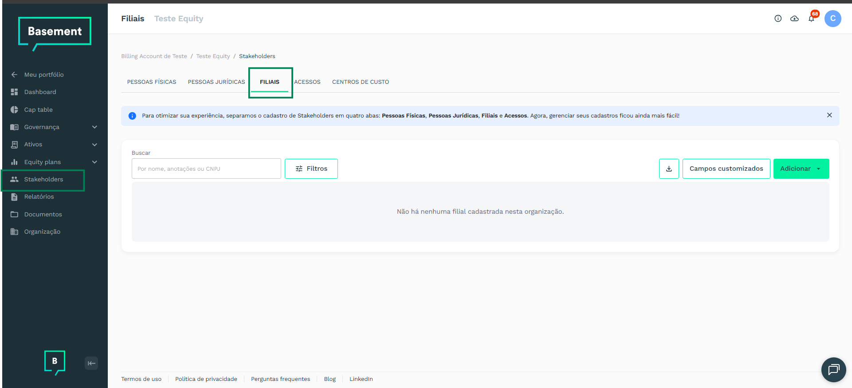This screenshot has height=388, width=852.
Task: Click the export download icon button
Action: pos(669,169)
